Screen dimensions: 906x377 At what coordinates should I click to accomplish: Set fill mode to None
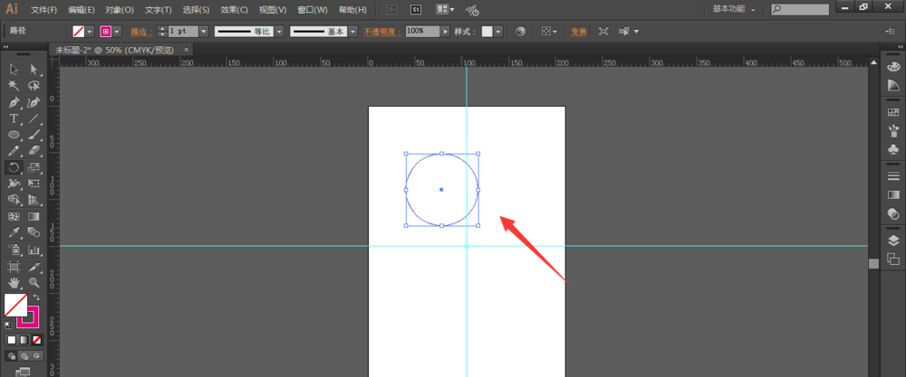click(x=37, y=340)
